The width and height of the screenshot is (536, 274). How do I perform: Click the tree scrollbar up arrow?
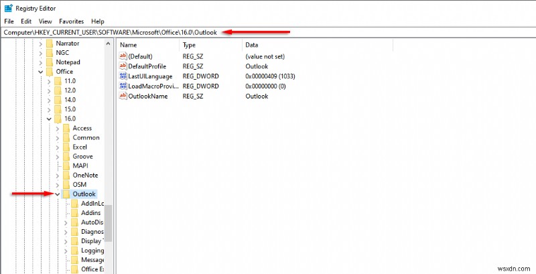(108, 44)
